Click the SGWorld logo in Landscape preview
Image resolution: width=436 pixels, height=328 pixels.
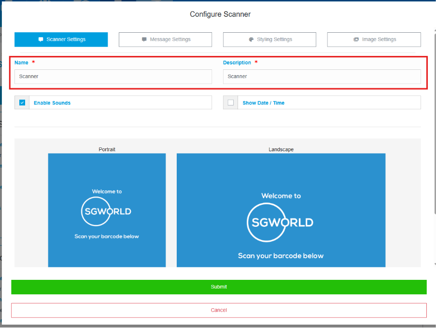(x=281, y=222)
